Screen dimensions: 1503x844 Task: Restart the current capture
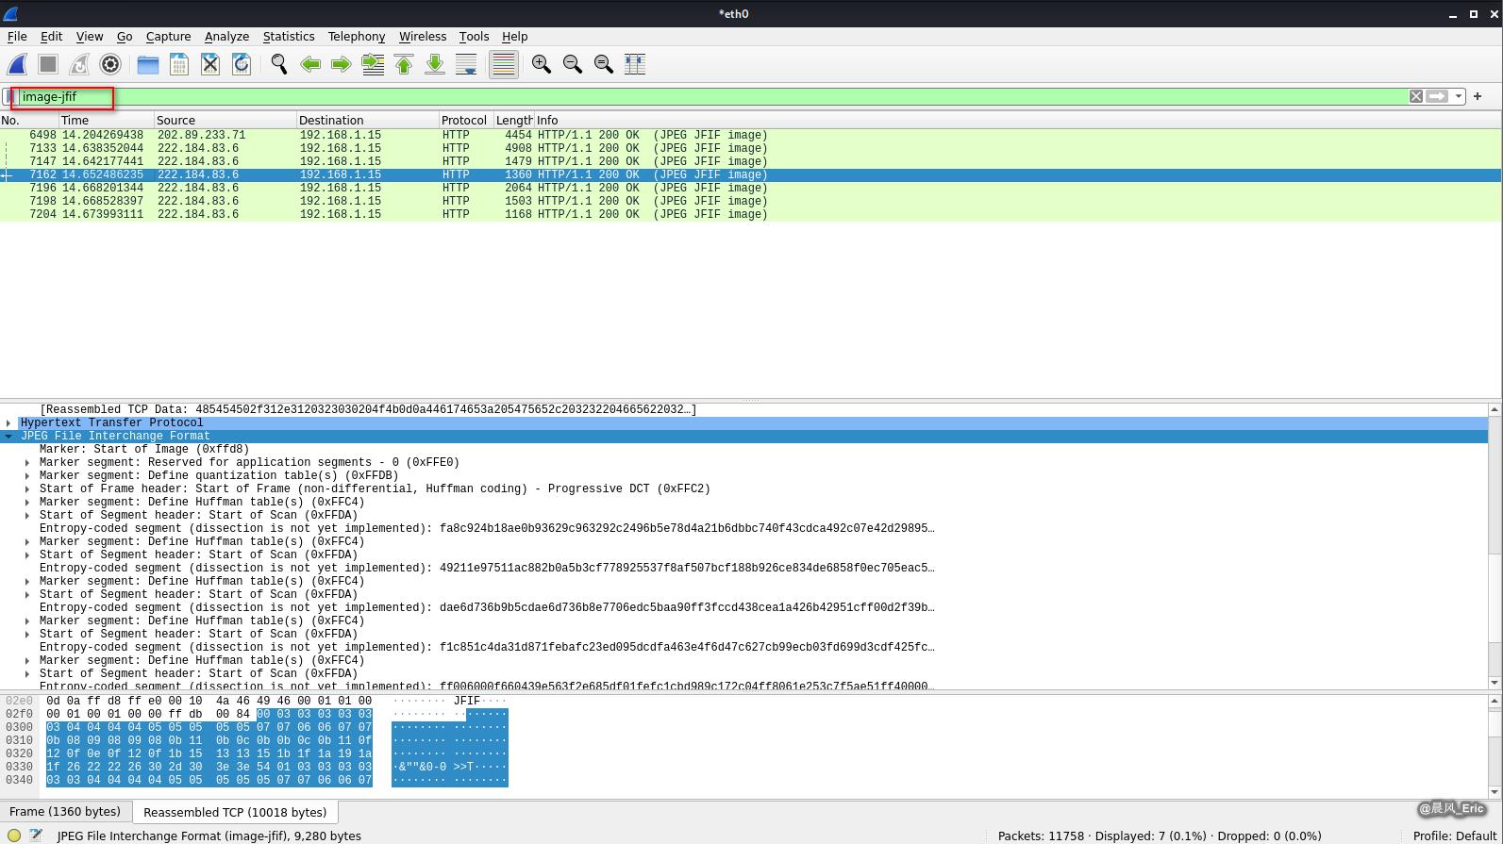pyautogui.click(x=79, y=64)
